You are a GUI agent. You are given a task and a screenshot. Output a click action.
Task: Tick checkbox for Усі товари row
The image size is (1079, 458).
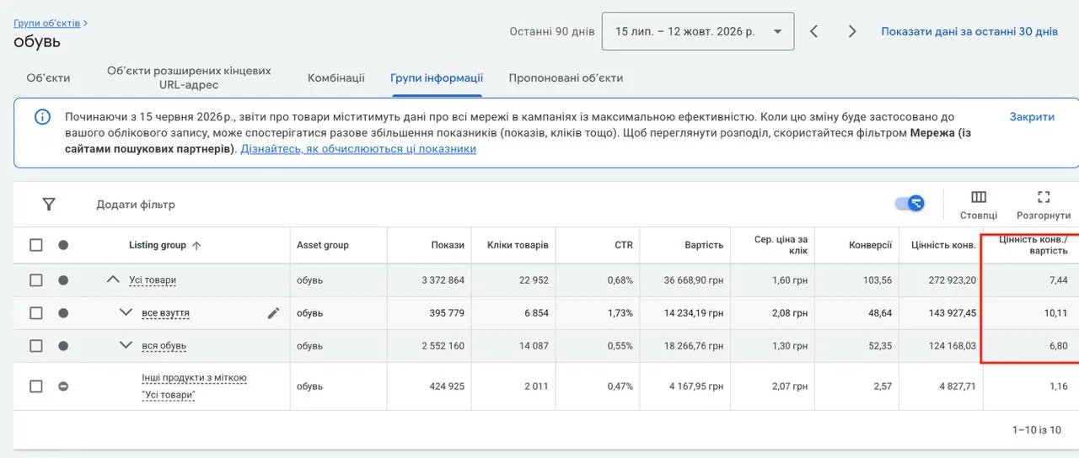click(36, 280)
